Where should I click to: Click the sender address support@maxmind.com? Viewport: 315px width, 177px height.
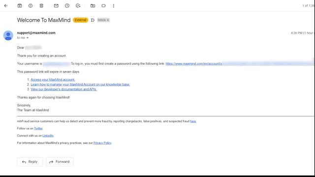tap(36, 33)
